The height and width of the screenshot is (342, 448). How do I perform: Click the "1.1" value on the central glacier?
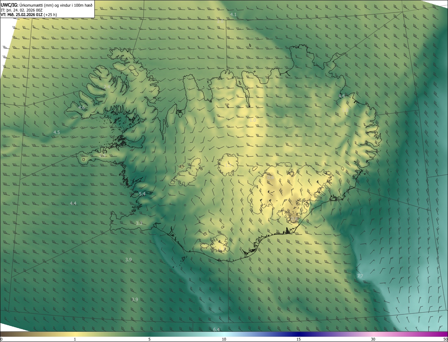228,165
